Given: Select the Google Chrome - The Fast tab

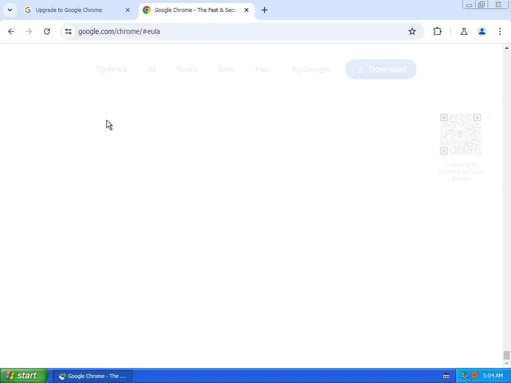Looking at the screenshot, I should click(x=196, y=10).
